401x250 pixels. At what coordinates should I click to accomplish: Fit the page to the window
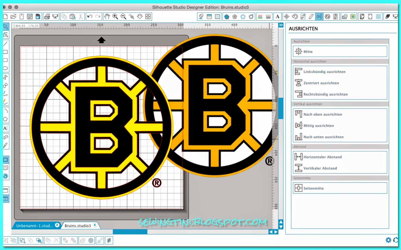click(148, 17)
